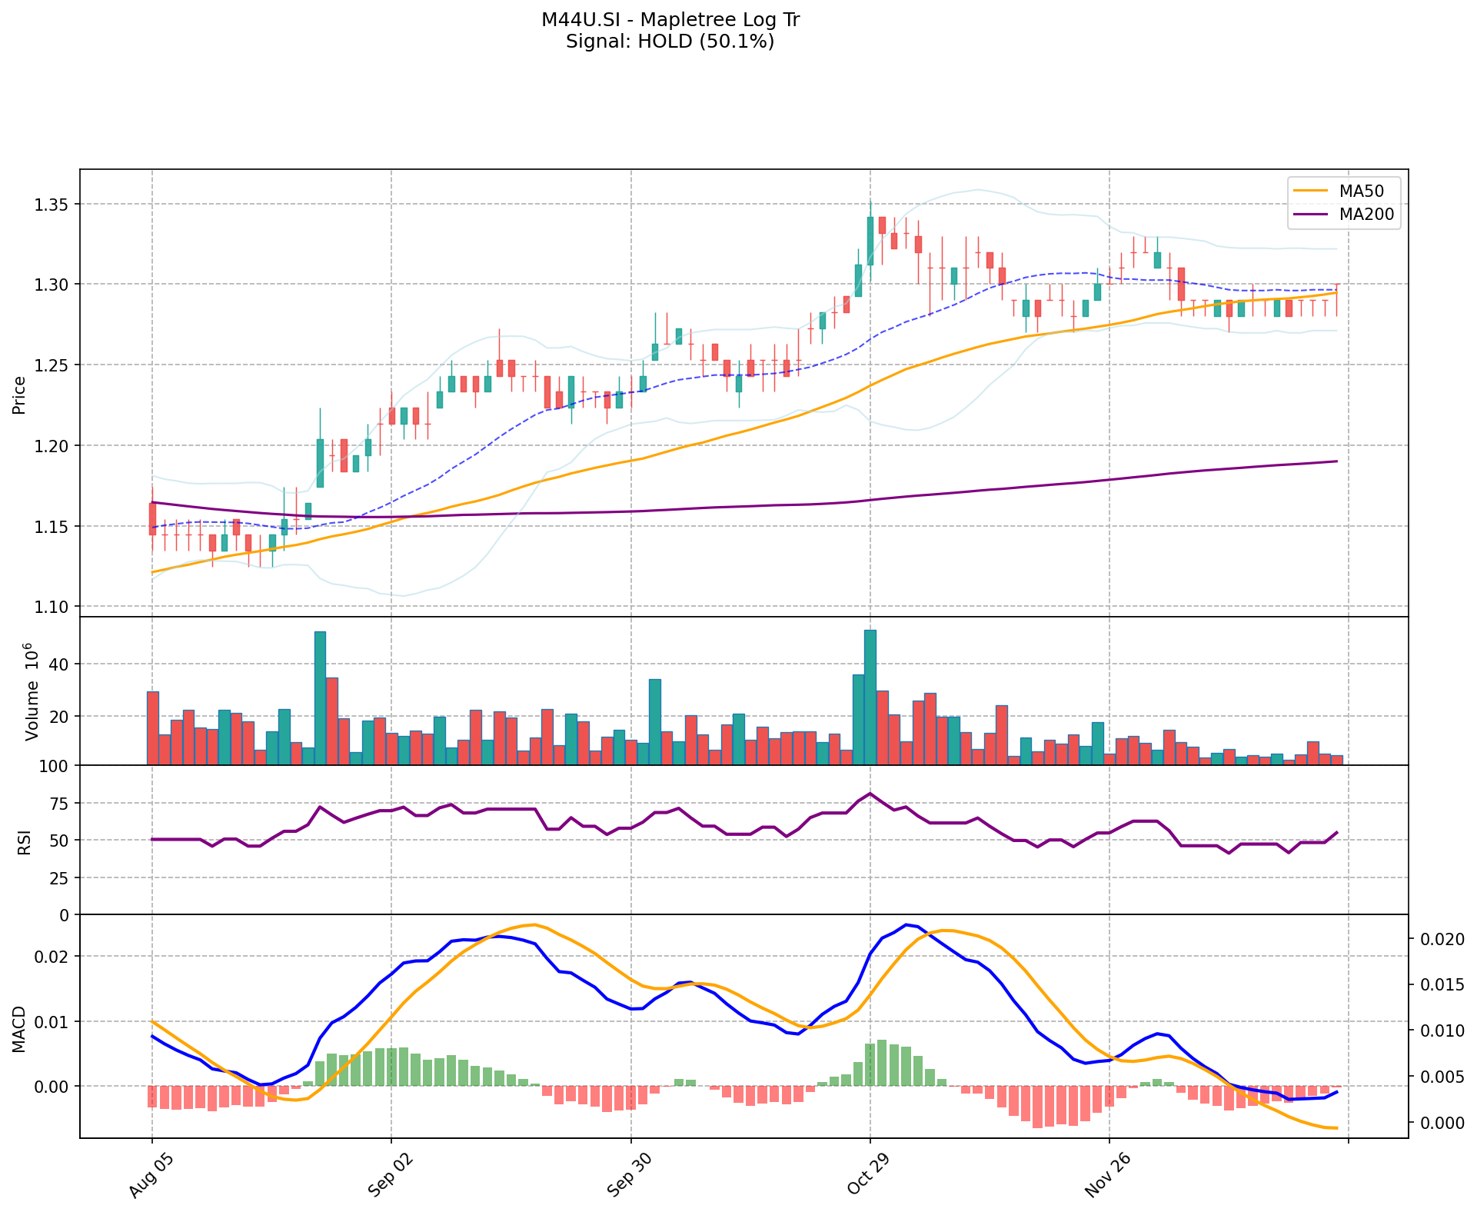
Task: Click the tallest volume bar near Oct 29
Action: pos(870,697)
